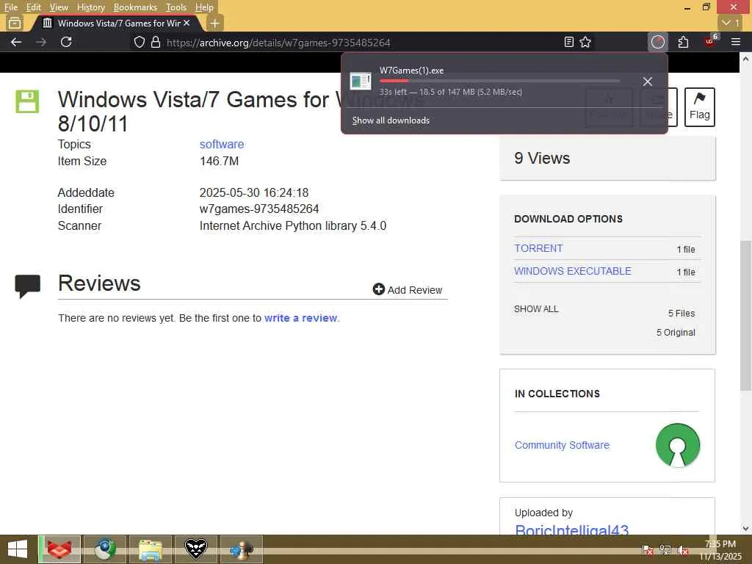Open Community Software collection link
The image size is (752, 564).
[x=562, y=445]
